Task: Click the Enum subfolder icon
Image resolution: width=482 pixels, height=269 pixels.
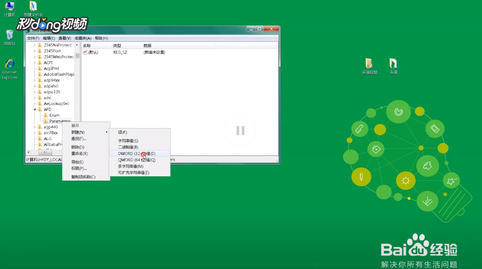Action: (x=46, y=115)
